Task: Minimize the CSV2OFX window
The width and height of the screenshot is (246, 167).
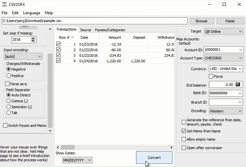Action: click(x=209, y=5)
